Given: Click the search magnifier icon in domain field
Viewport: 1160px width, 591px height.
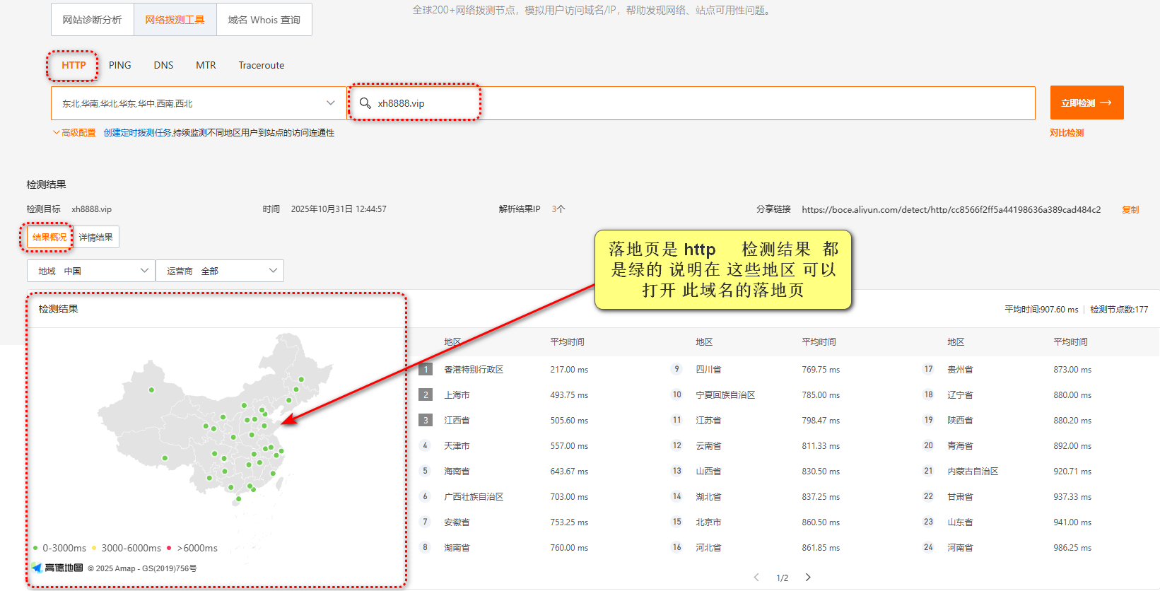Looking at the screenshot, I should pos(365,103).
